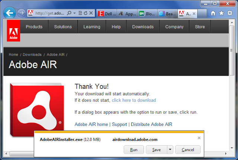The width and height of the screenshot is (238, 160).
Task: Click the Thank You! heading
Action: (x=92, y=86)
